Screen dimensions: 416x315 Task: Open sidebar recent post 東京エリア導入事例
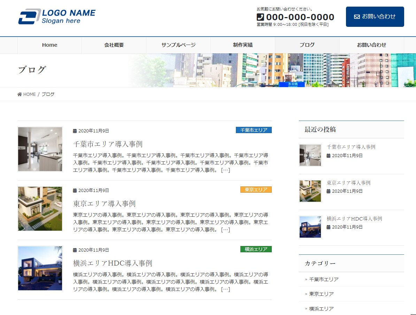[349, 183]
